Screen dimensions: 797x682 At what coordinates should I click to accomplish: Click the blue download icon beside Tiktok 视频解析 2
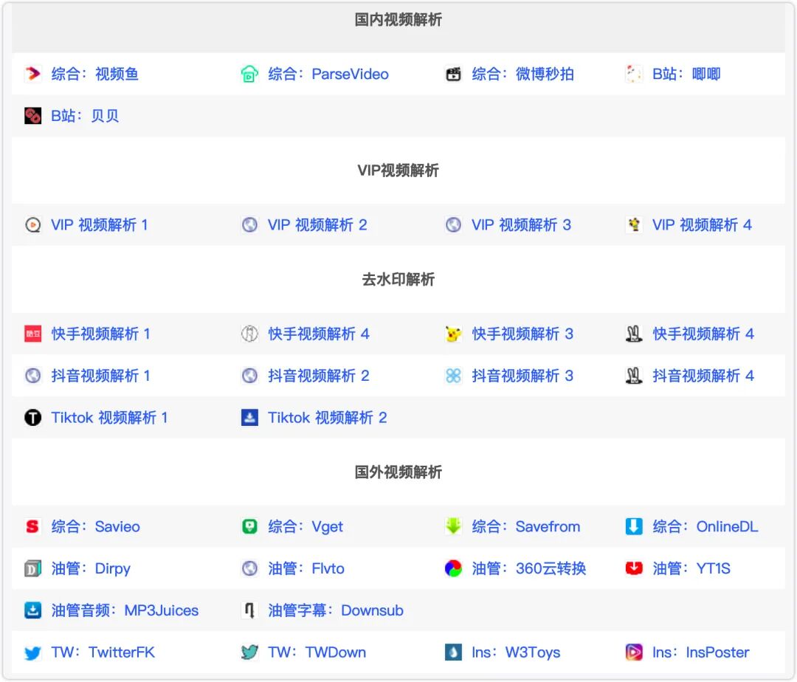click(249, 418)
